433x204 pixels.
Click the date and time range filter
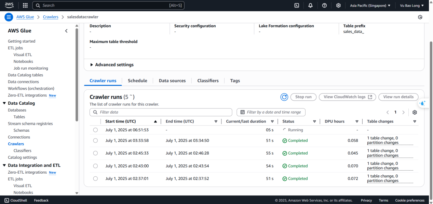(x=271, y=112)
